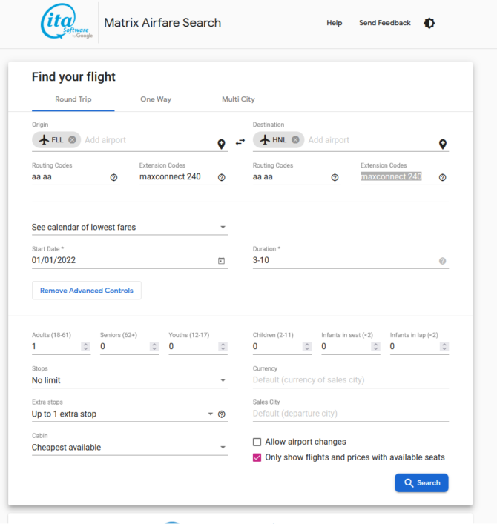The width and height of the screenshot is (497, 524).
Task: Open See calendar of lowest fares dropdown
Action: click(x=130, y=228)
